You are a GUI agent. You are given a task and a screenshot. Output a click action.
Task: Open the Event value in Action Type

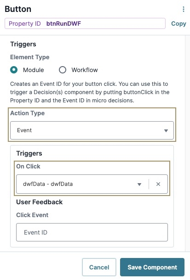tap(92, 130)
